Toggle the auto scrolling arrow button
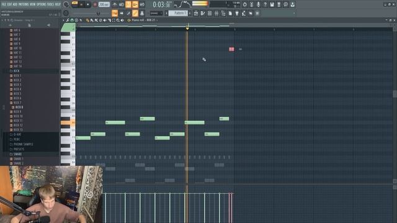The width and height of the screenshot is (397, 223). point(122,13)
